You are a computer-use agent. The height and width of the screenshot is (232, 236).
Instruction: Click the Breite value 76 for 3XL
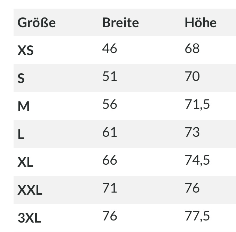pos(109,216)
